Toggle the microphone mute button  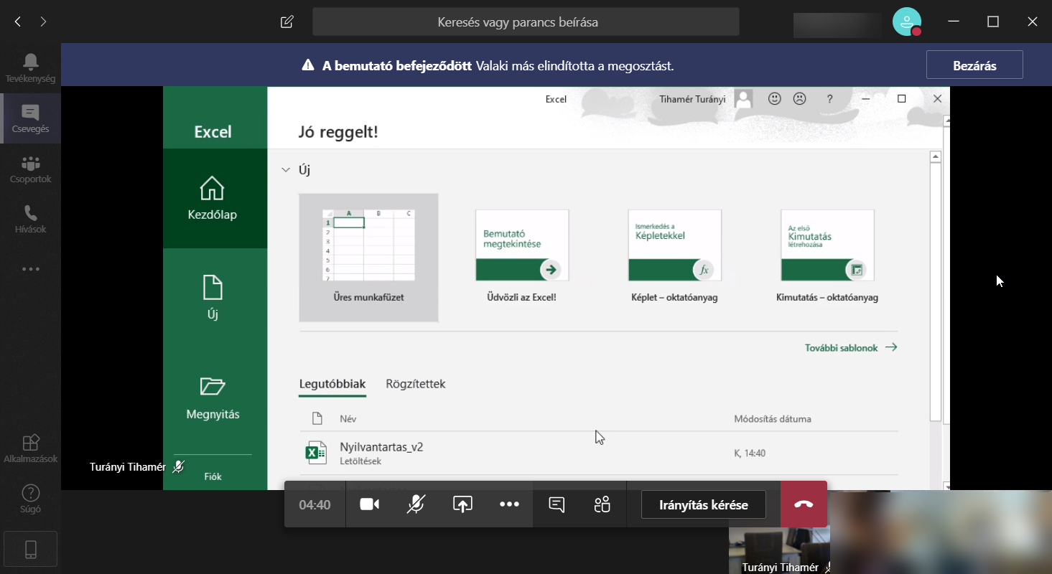click(416, 504)
